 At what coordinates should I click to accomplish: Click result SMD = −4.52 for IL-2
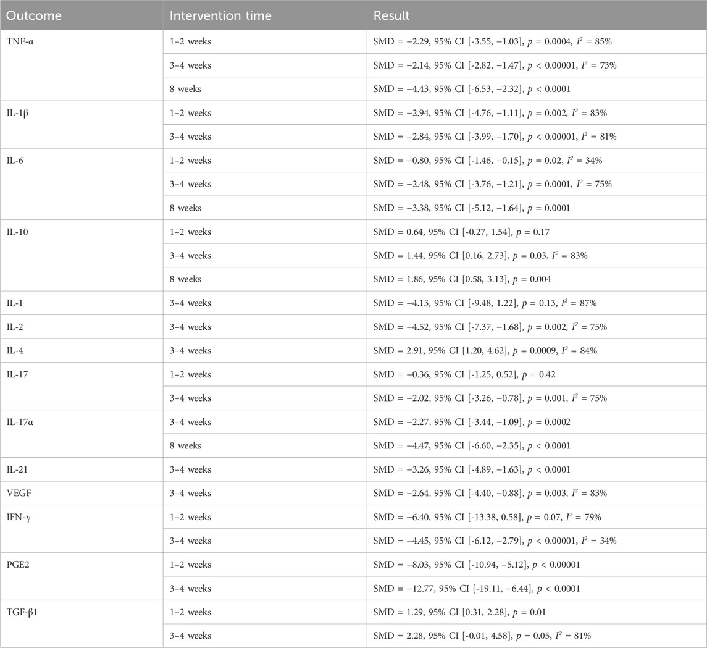(537, 327)
